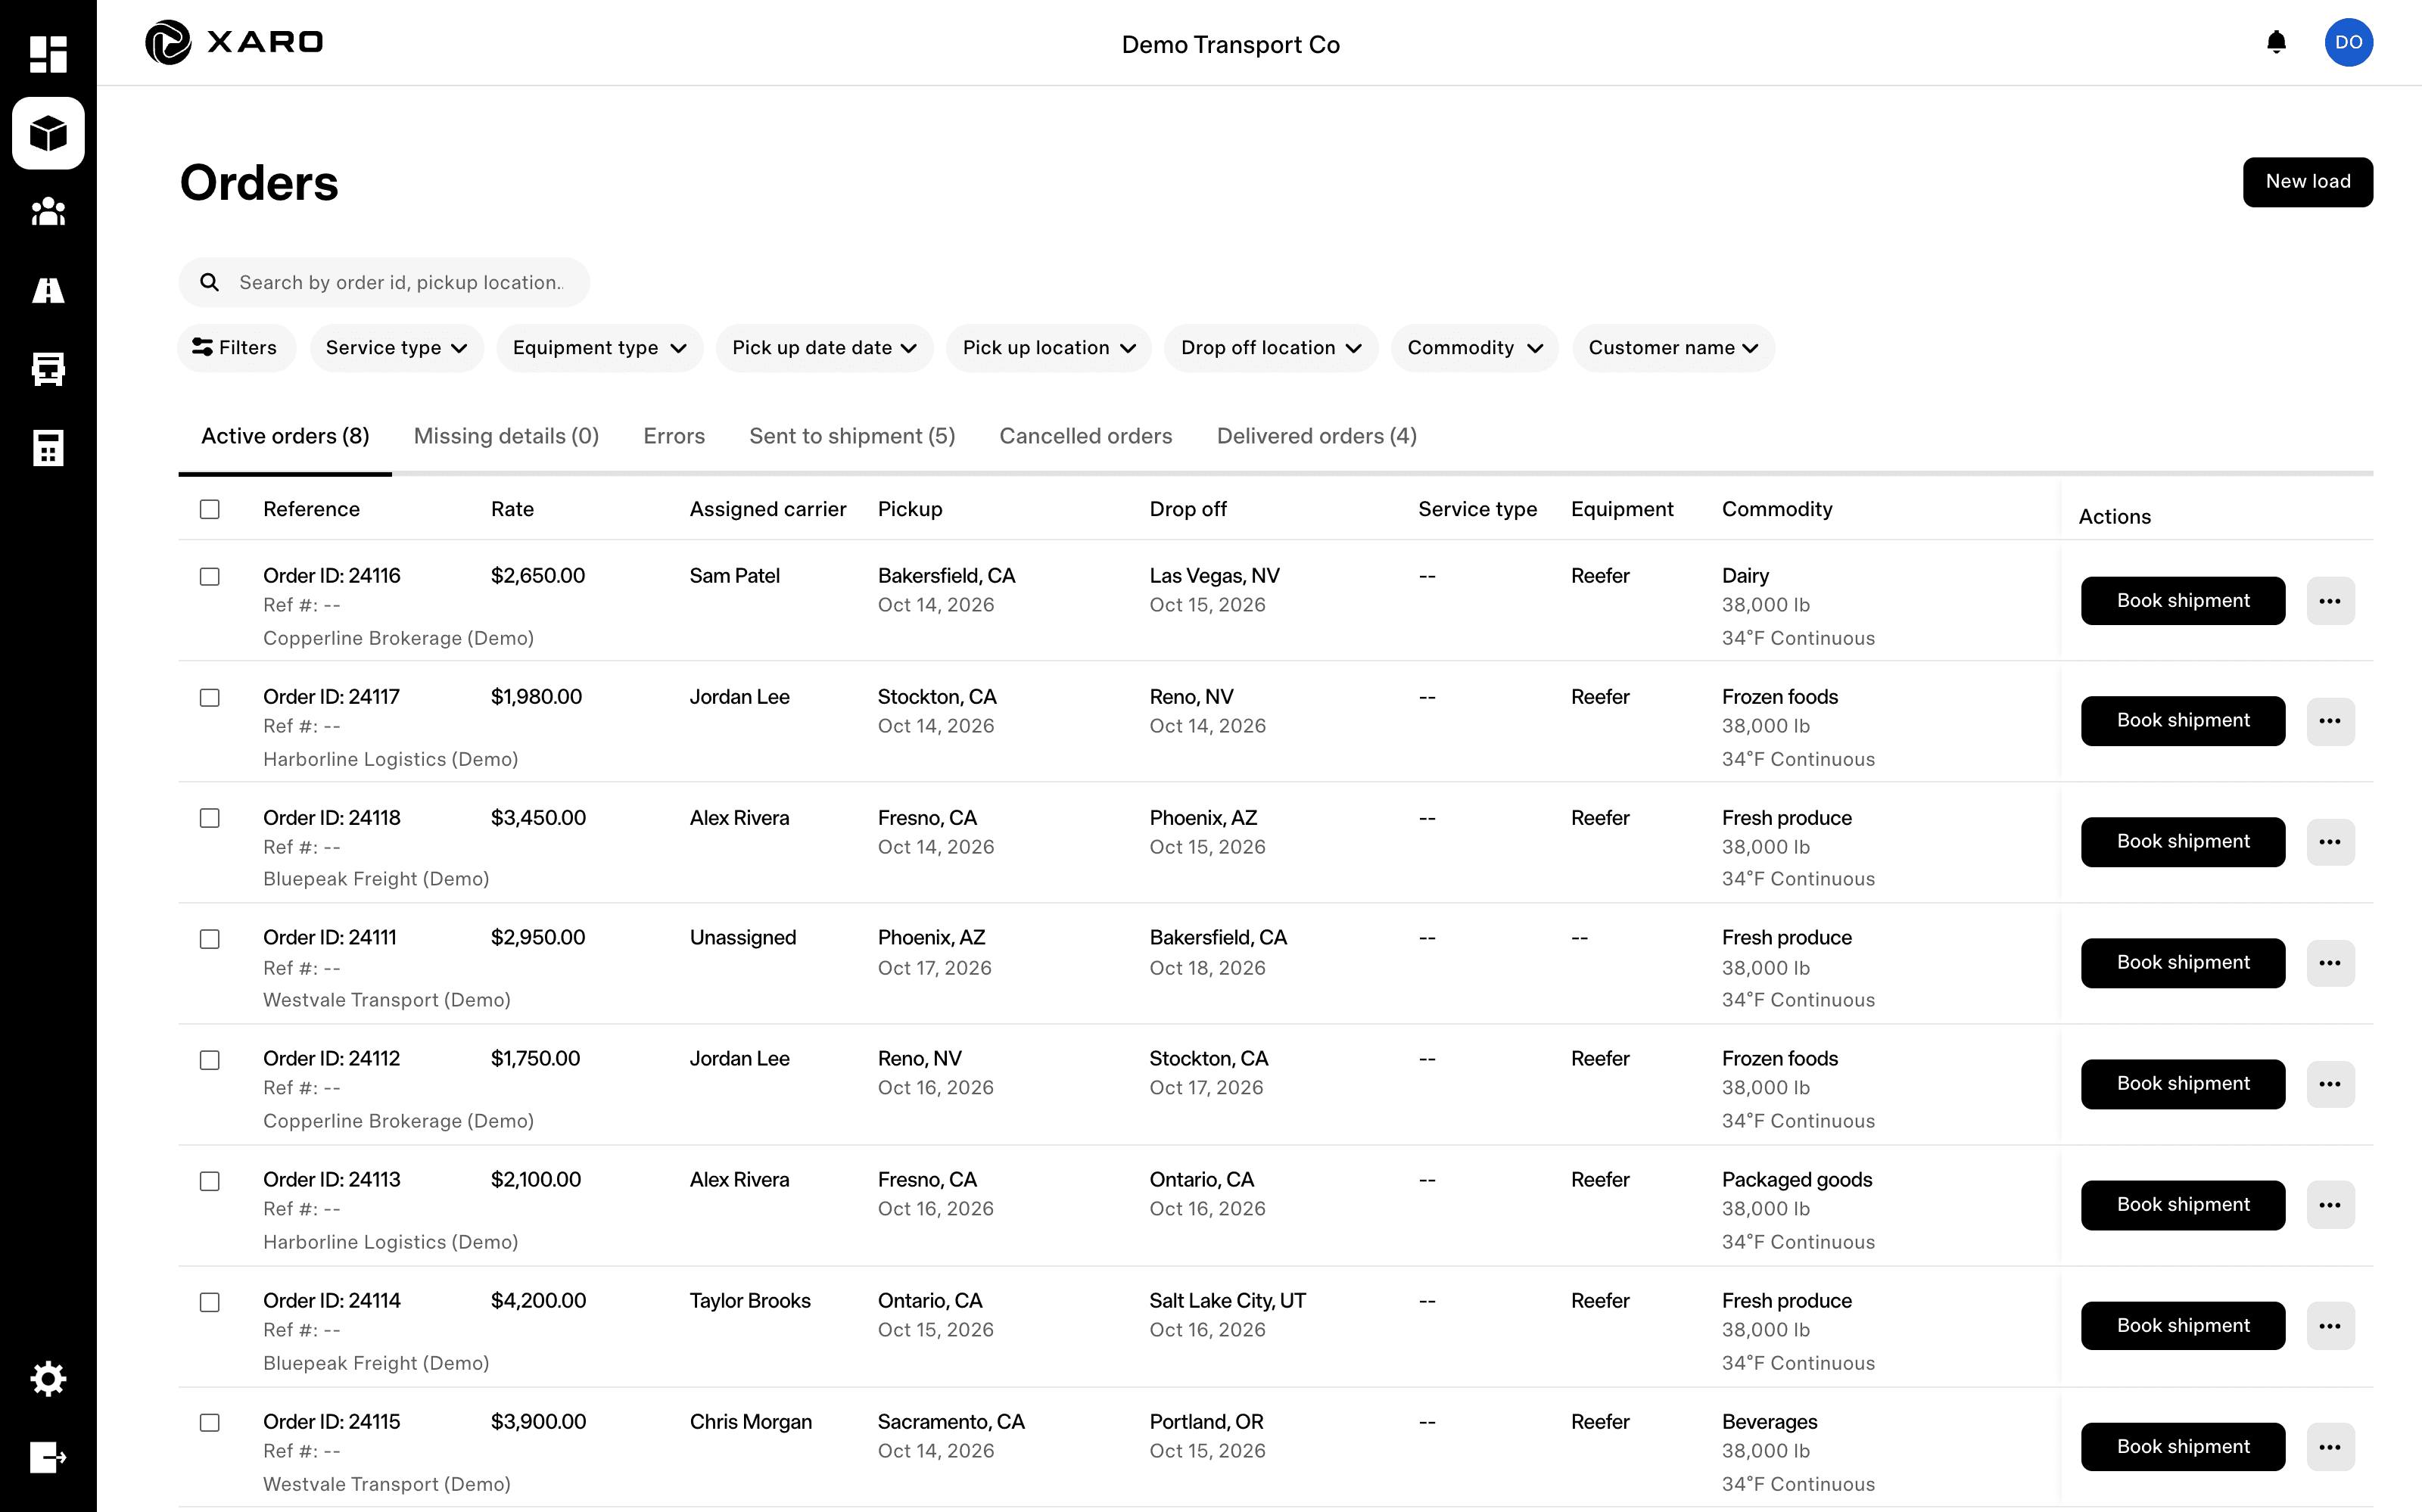Open the customers group icon in sidebar
The width and height of the screenshot is (2422, 1512).
pyautogui.click(x=48, y=212)
